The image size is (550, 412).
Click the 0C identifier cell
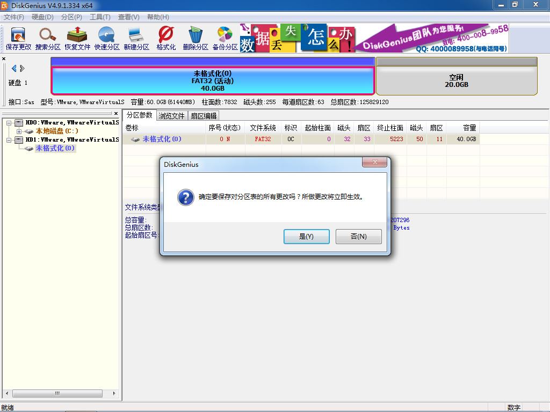pyautogui.click(x=291, y=139)
